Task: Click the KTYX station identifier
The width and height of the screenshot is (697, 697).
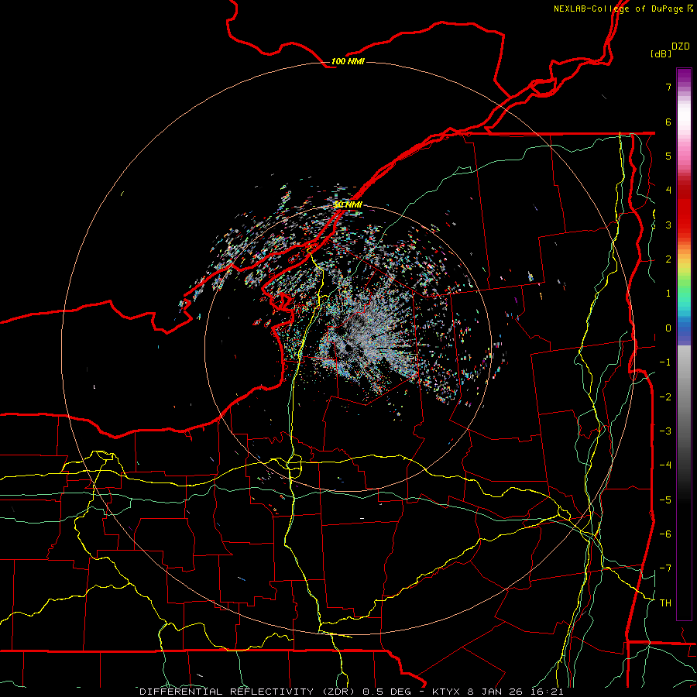Action: tap(447, 692)
